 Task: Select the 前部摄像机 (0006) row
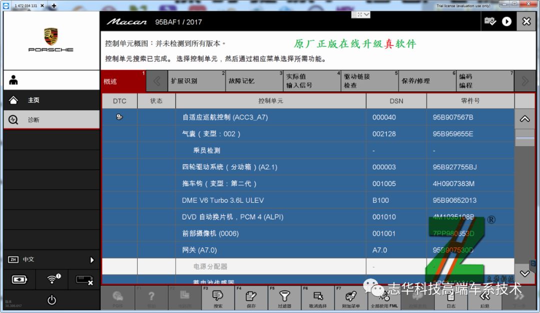point(308,234)
